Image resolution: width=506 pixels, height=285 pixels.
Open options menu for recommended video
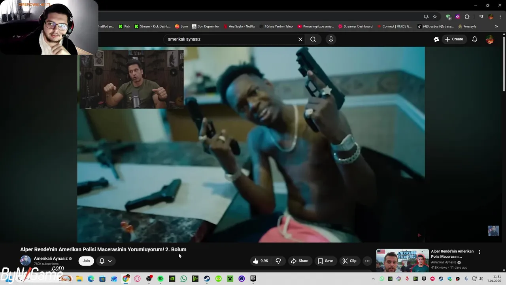[x=480, y=252]
